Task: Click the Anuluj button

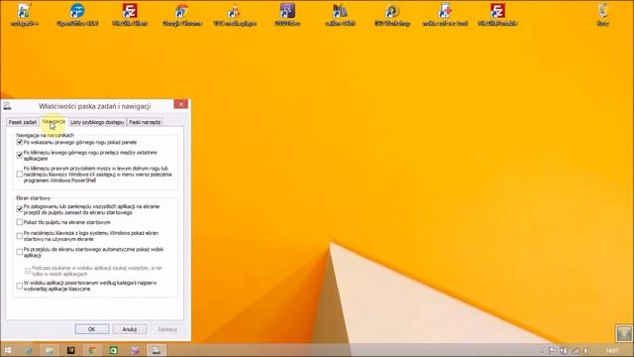Action: point(130,329)
